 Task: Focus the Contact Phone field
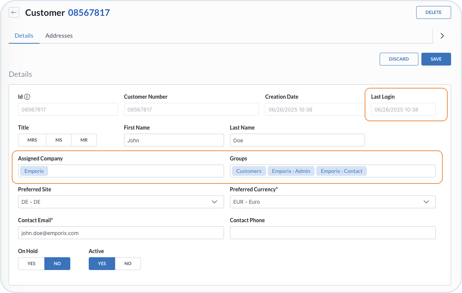[x=332, y=233]
